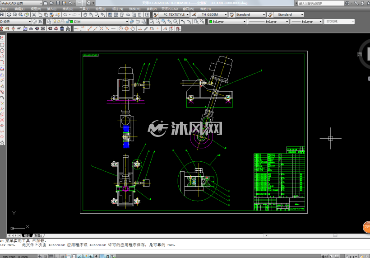This screenshot has height=258, width=370.
Task: Click the Make Object's Layer Current icon
Action: point(132,22)
